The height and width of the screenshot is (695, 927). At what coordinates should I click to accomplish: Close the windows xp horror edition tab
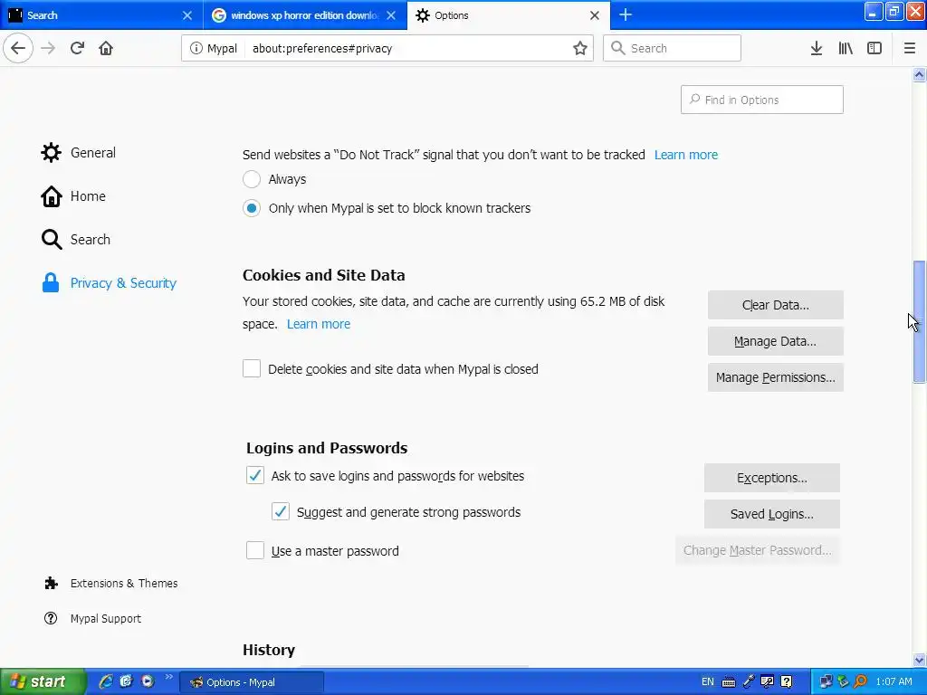point(391,15)
